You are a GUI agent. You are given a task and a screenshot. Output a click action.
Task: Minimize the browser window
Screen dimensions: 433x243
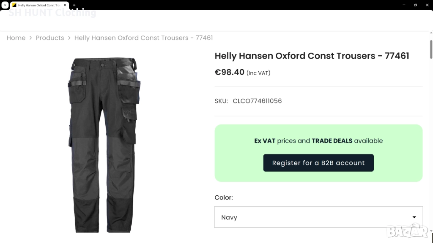point(403,5)
